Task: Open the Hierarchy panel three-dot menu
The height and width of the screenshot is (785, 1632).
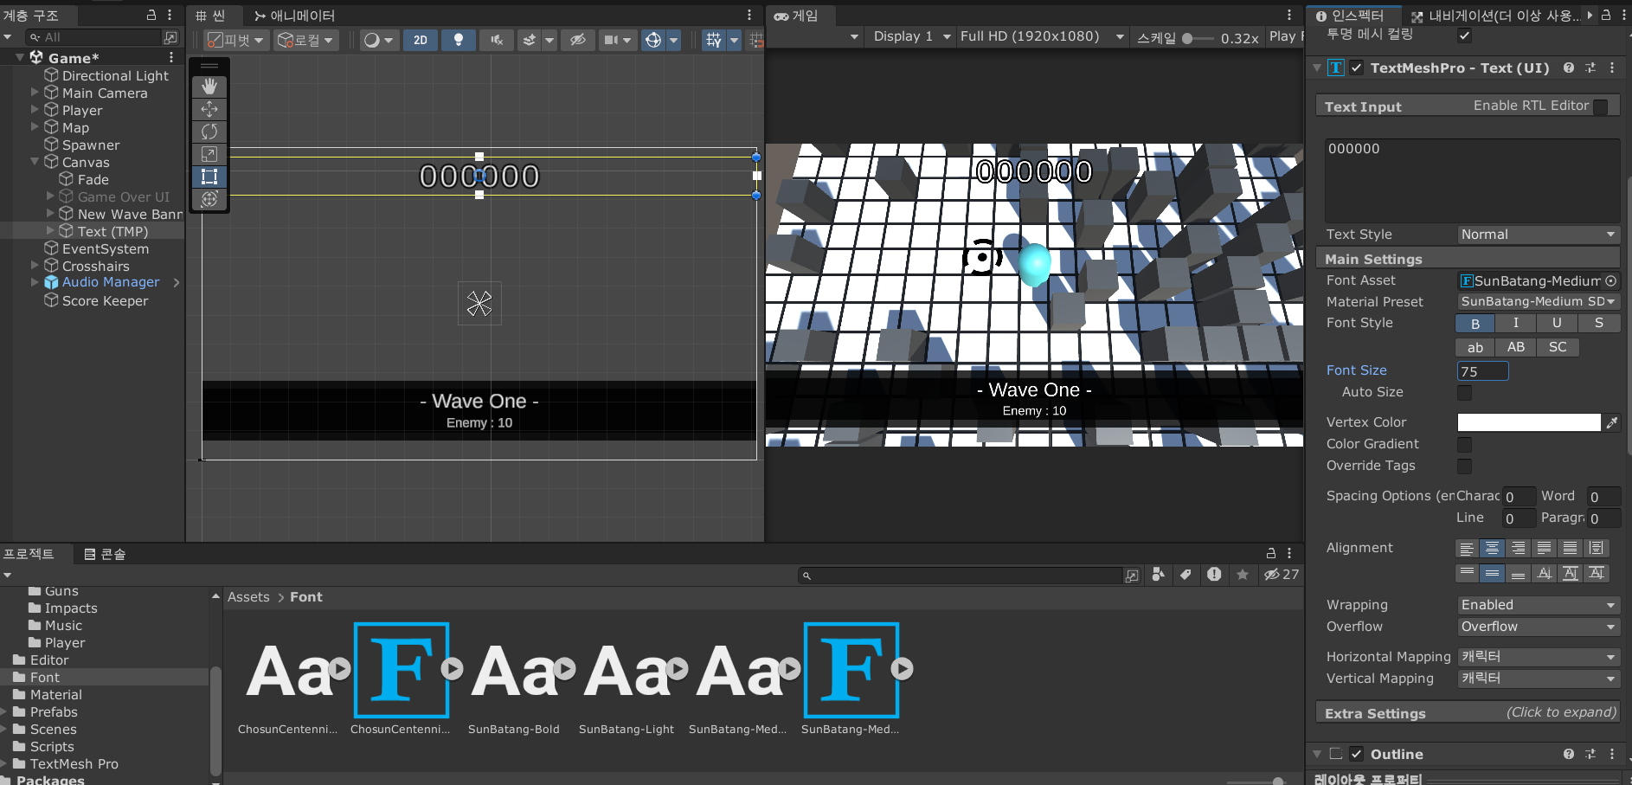Action: [170, 15]
